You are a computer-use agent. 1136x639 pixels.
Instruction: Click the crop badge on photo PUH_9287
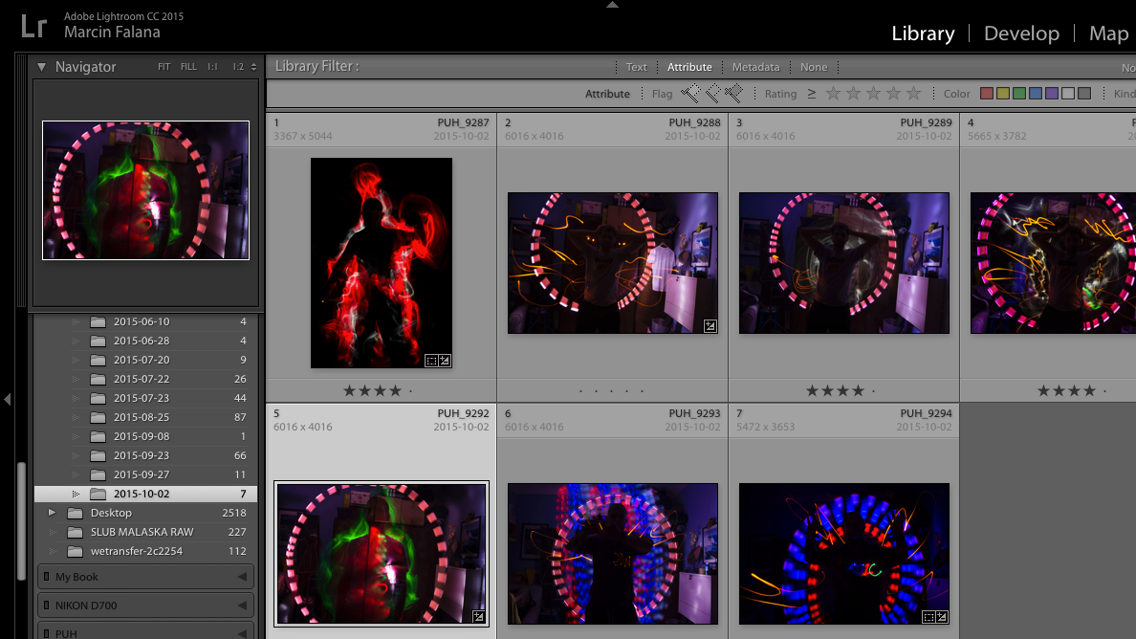tap(430, 361)
